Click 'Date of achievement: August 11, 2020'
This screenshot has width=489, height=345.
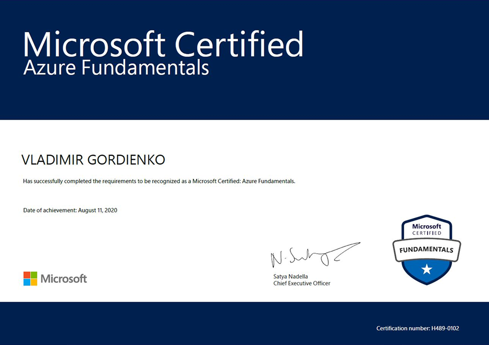(x=70, y=210)
